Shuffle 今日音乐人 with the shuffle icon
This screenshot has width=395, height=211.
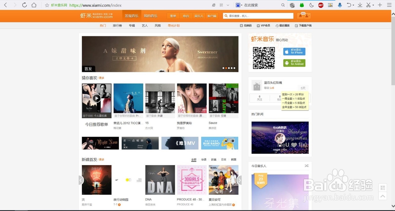307,166
